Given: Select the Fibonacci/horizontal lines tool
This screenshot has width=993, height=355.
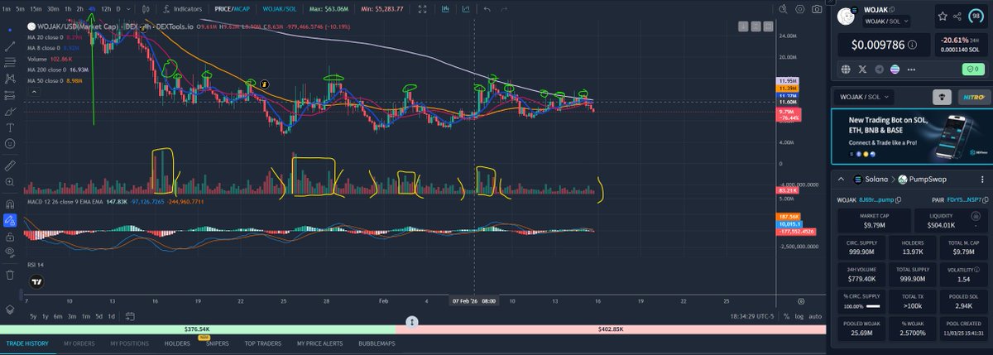Looking at the screenshot, I should tap(10, 61).
